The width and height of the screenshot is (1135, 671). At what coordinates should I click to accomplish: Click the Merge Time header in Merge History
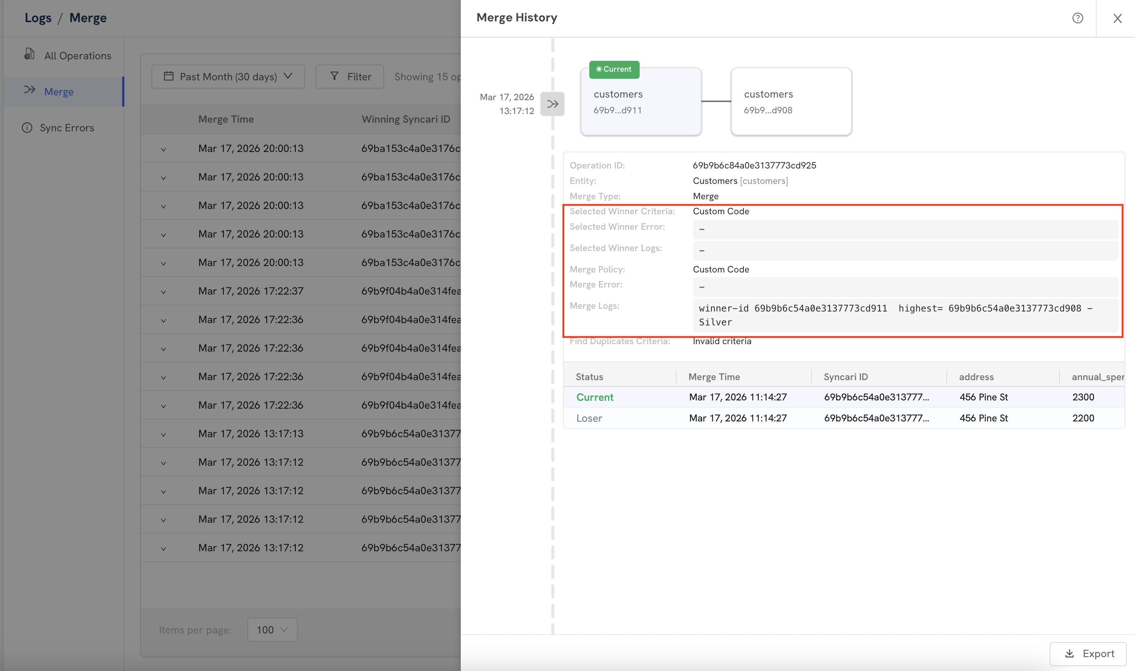pyautogui.click(x=714, y=377)
